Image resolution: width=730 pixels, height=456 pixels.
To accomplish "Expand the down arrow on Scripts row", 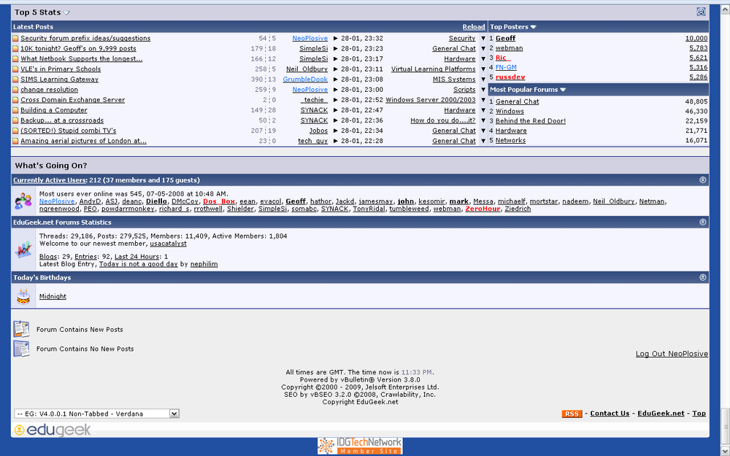I will click(483, 90).
